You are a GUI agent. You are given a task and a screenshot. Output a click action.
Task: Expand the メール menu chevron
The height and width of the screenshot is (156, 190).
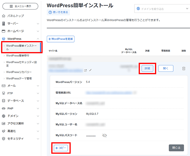[x=38, y=86]
